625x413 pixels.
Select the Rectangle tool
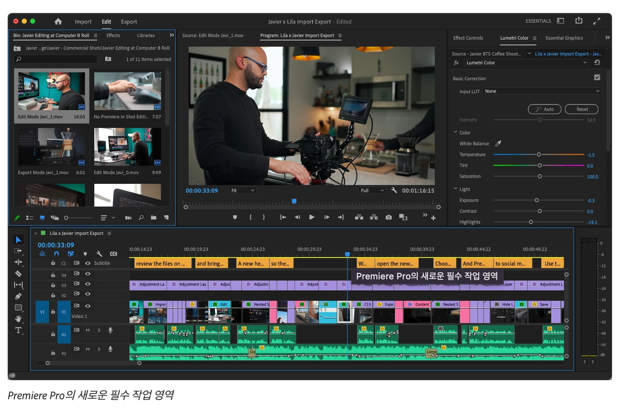(18, 308)
